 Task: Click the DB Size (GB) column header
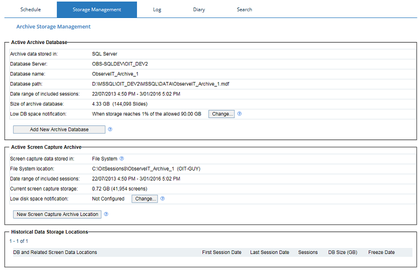(342, 252)
